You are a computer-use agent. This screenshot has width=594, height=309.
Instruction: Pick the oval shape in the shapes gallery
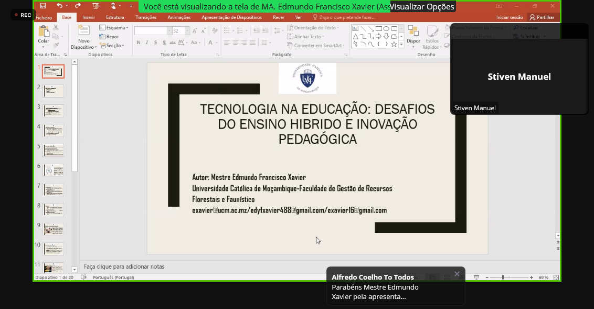[x=386, y=28]
